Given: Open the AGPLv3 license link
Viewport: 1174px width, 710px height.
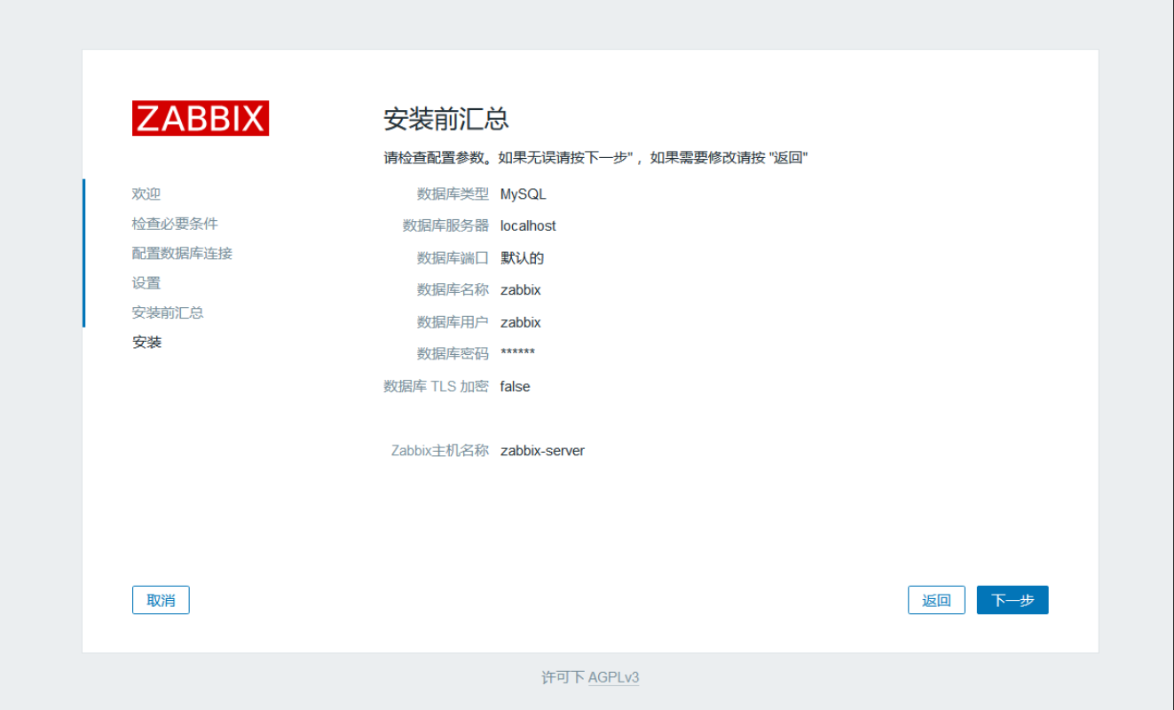Looking at the screenshot, I should coord(613,677).
